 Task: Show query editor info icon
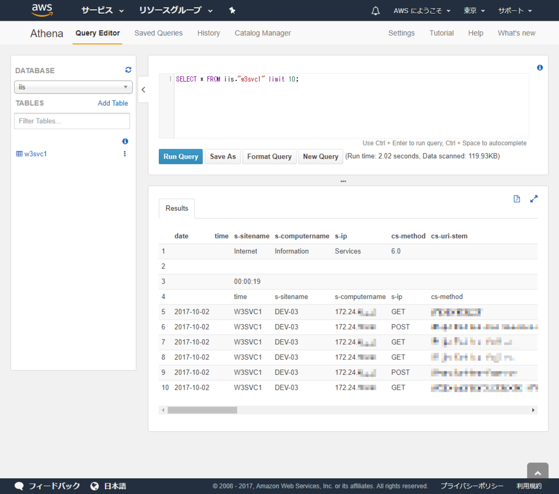coord(540,67)
